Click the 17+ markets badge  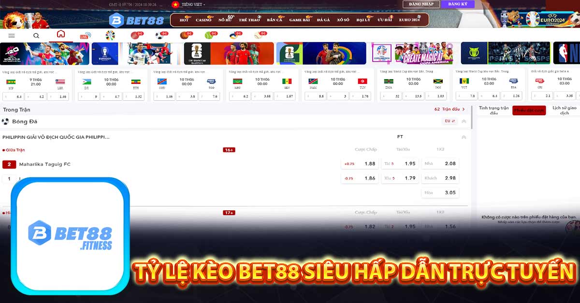229,213
